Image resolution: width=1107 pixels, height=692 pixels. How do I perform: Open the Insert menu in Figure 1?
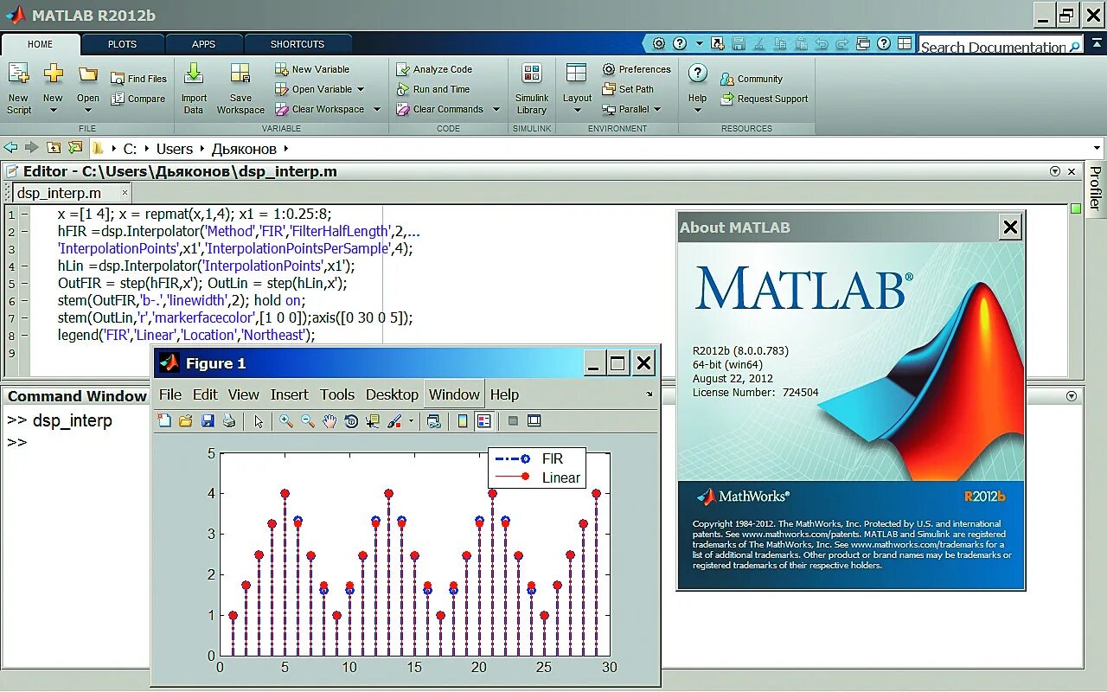click(289, 394)
